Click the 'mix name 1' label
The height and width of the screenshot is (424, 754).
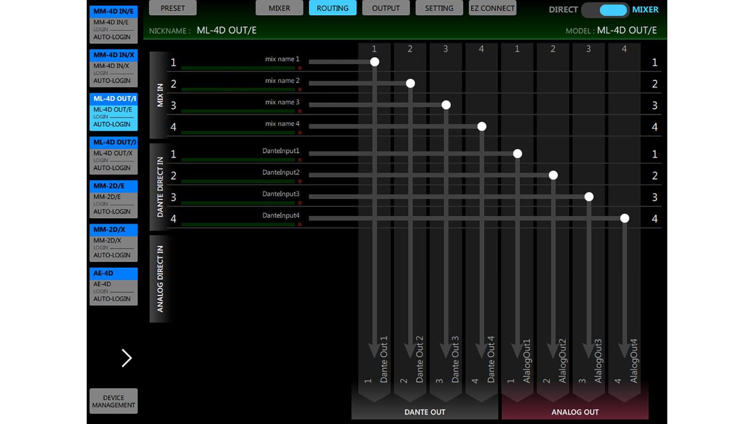click(x=282, y=59)
